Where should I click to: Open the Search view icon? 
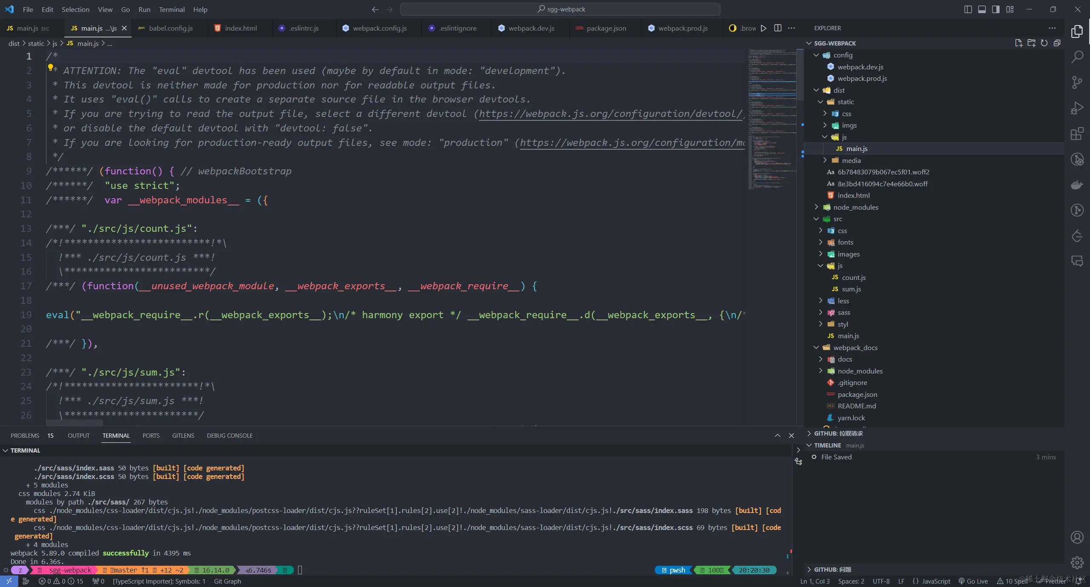pyautogui.click(x=1077, y=57)
